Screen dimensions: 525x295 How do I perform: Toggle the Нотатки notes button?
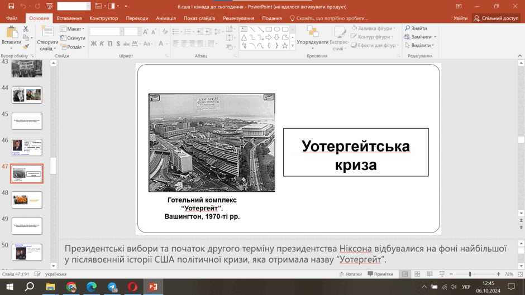pyautogui.click(x=350, y=274)
